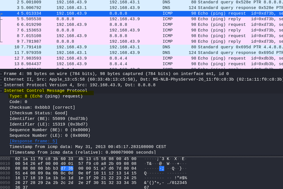Click ASCII text !"#$% in hex dump
Image resolution: width=283 pixels, height=189 pixels.
(181, 178)
